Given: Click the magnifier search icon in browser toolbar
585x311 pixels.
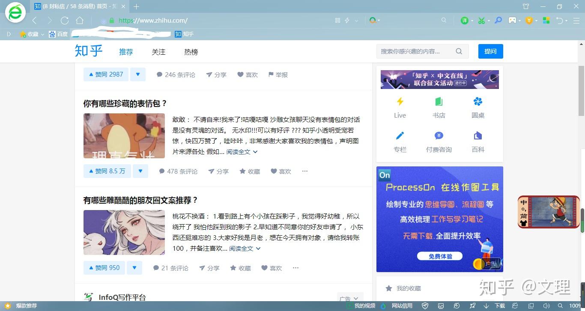Looking at the screenshot, I should (444, 20).
